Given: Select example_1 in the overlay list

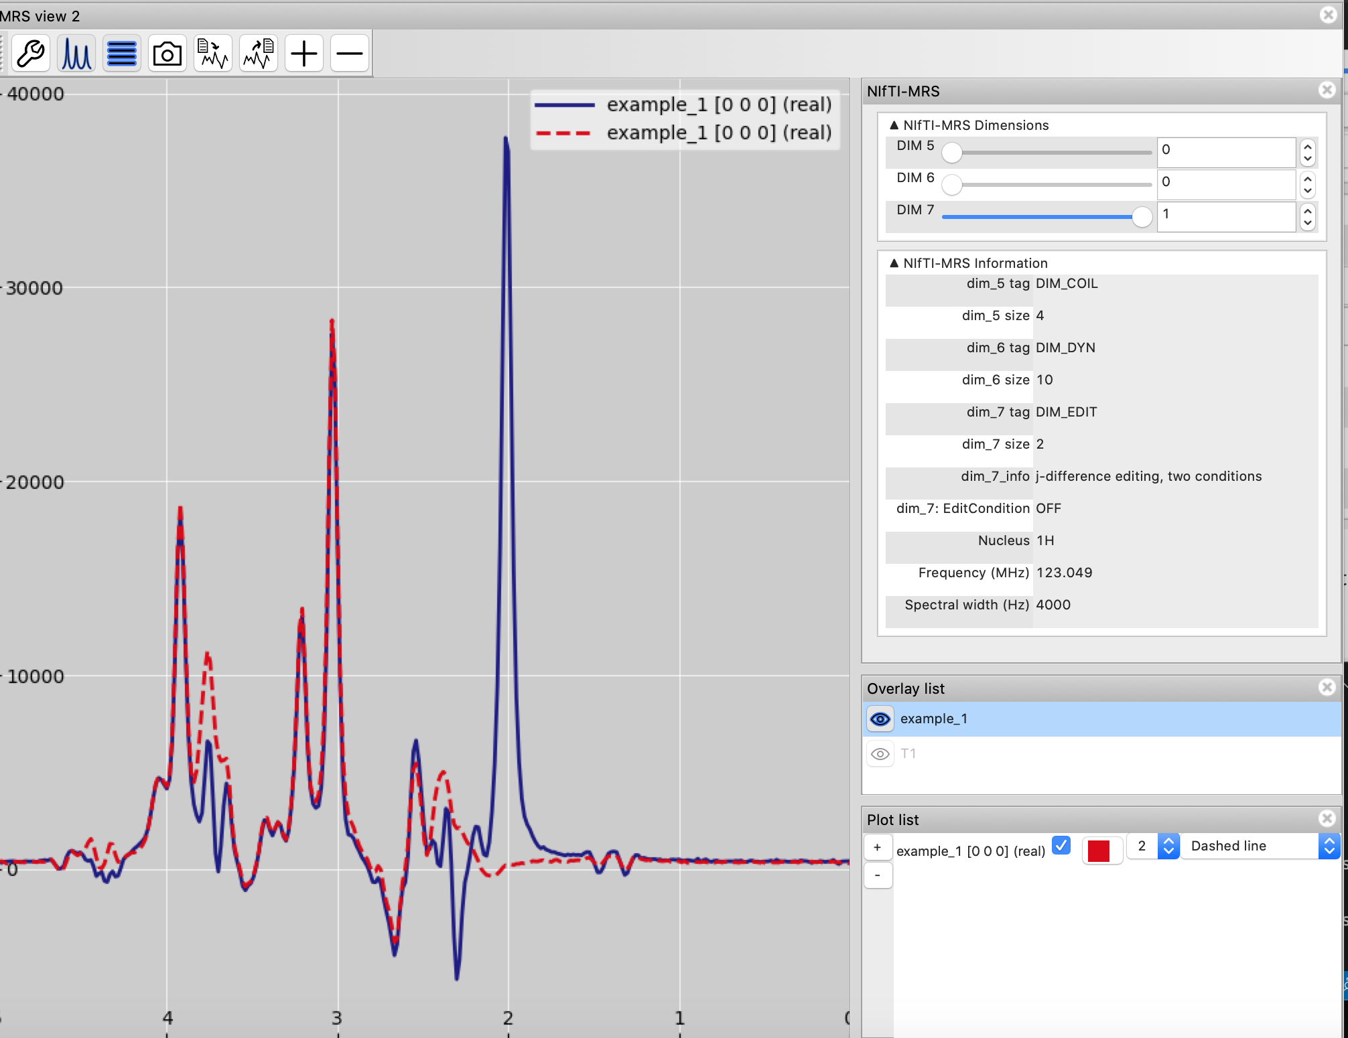Looking at the screenshot, I should [x=1101, y=719].
